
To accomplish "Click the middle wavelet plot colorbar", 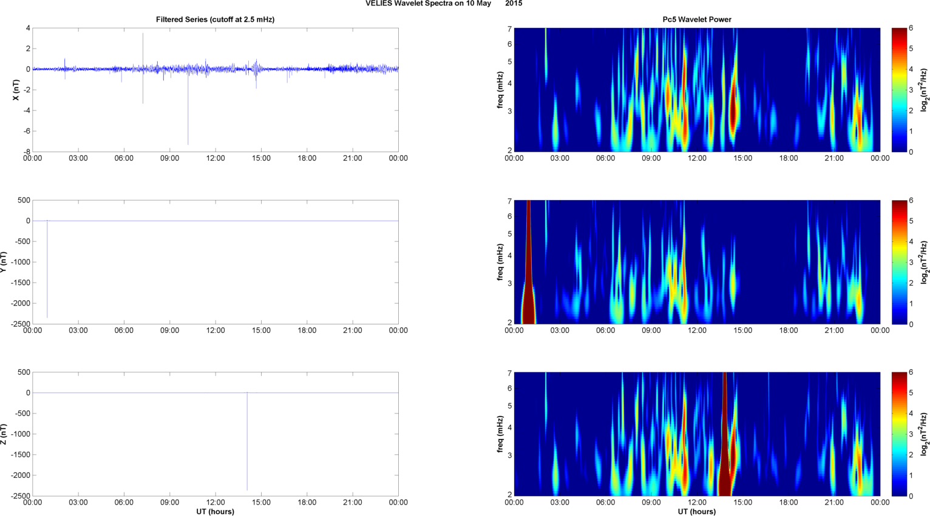I will point(899,262).
